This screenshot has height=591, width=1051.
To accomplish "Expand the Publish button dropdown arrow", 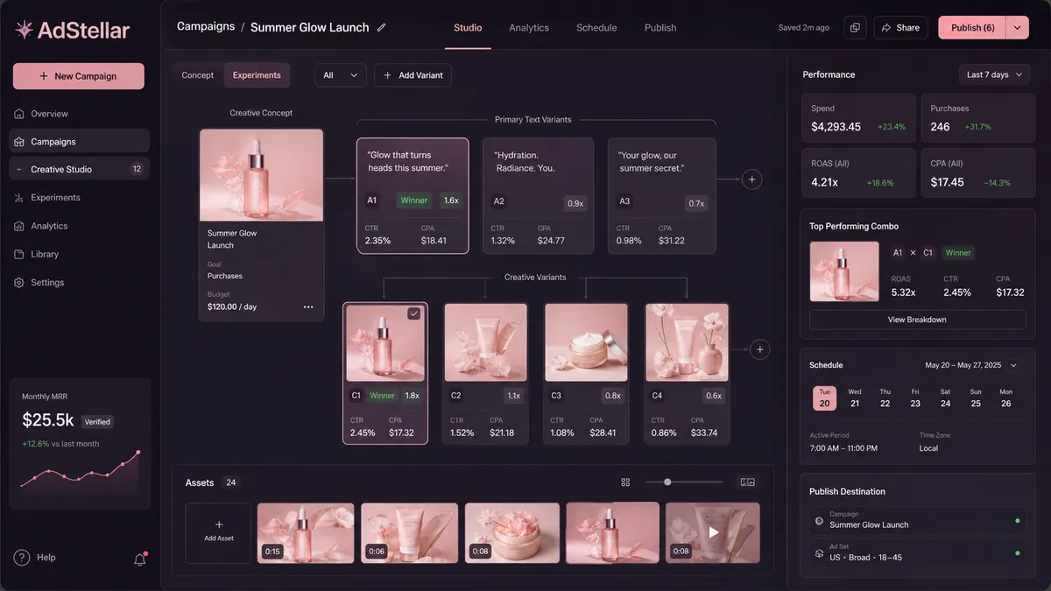I will point(1017,28).
